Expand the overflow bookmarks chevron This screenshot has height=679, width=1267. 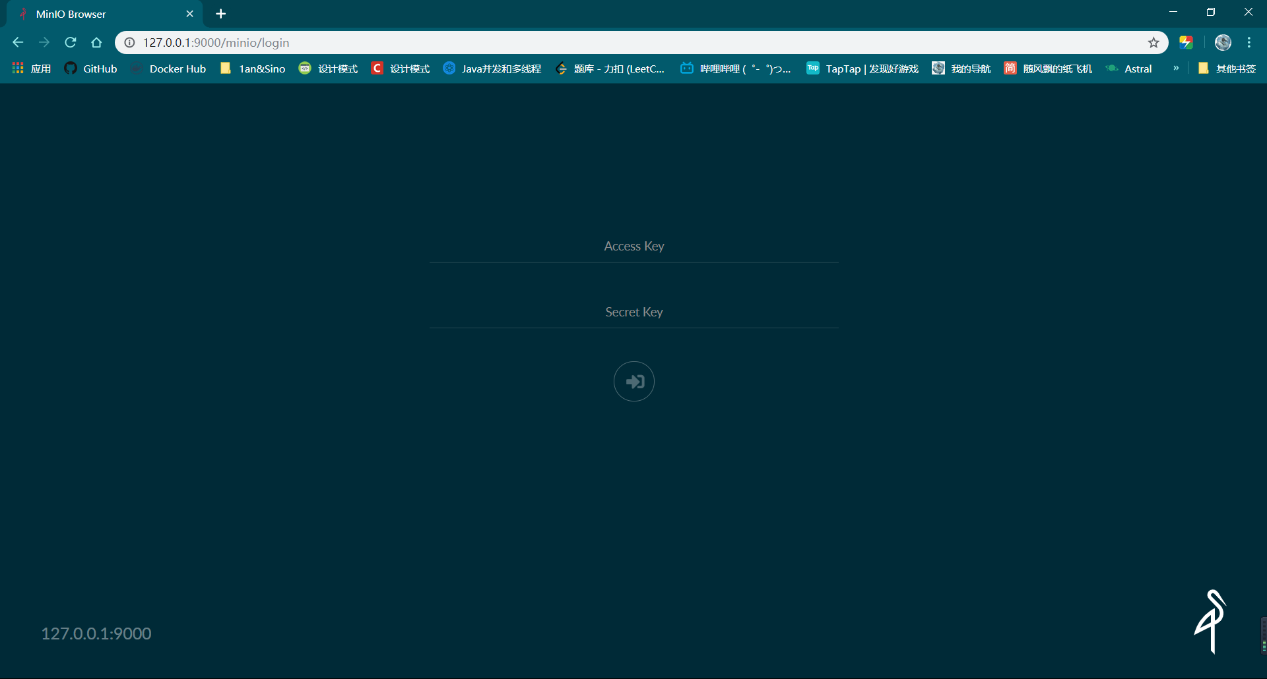point(1175,68)
